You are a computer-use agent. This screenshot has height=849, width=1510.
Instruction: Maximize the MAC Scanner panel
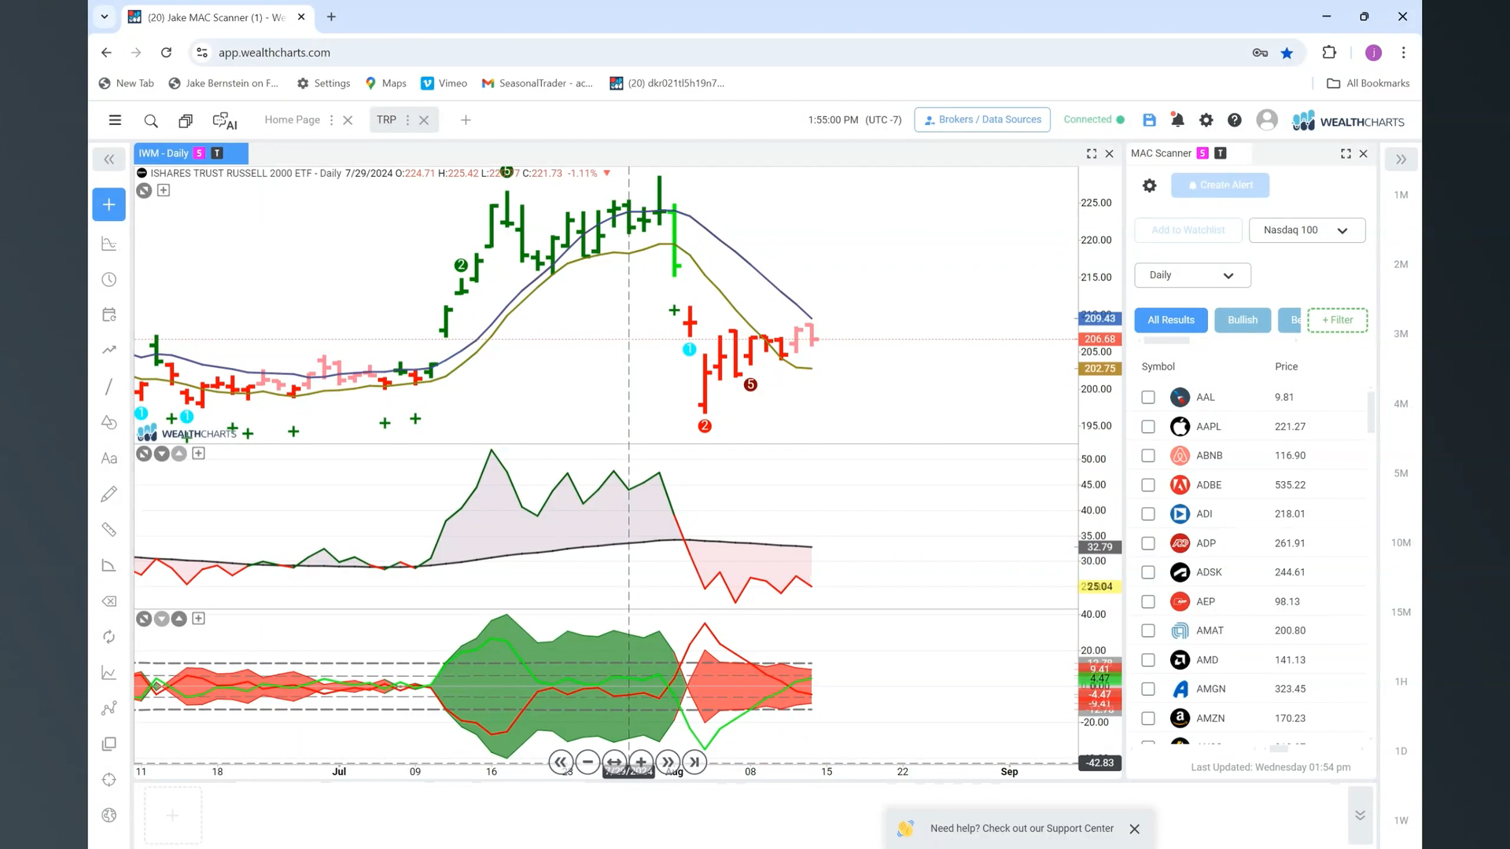[x=1346, y=154]
